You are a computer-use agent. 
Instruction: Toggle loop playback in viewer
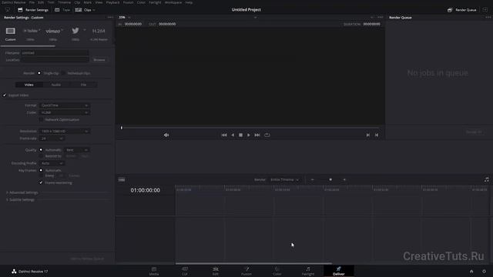[x=267, y=135]
